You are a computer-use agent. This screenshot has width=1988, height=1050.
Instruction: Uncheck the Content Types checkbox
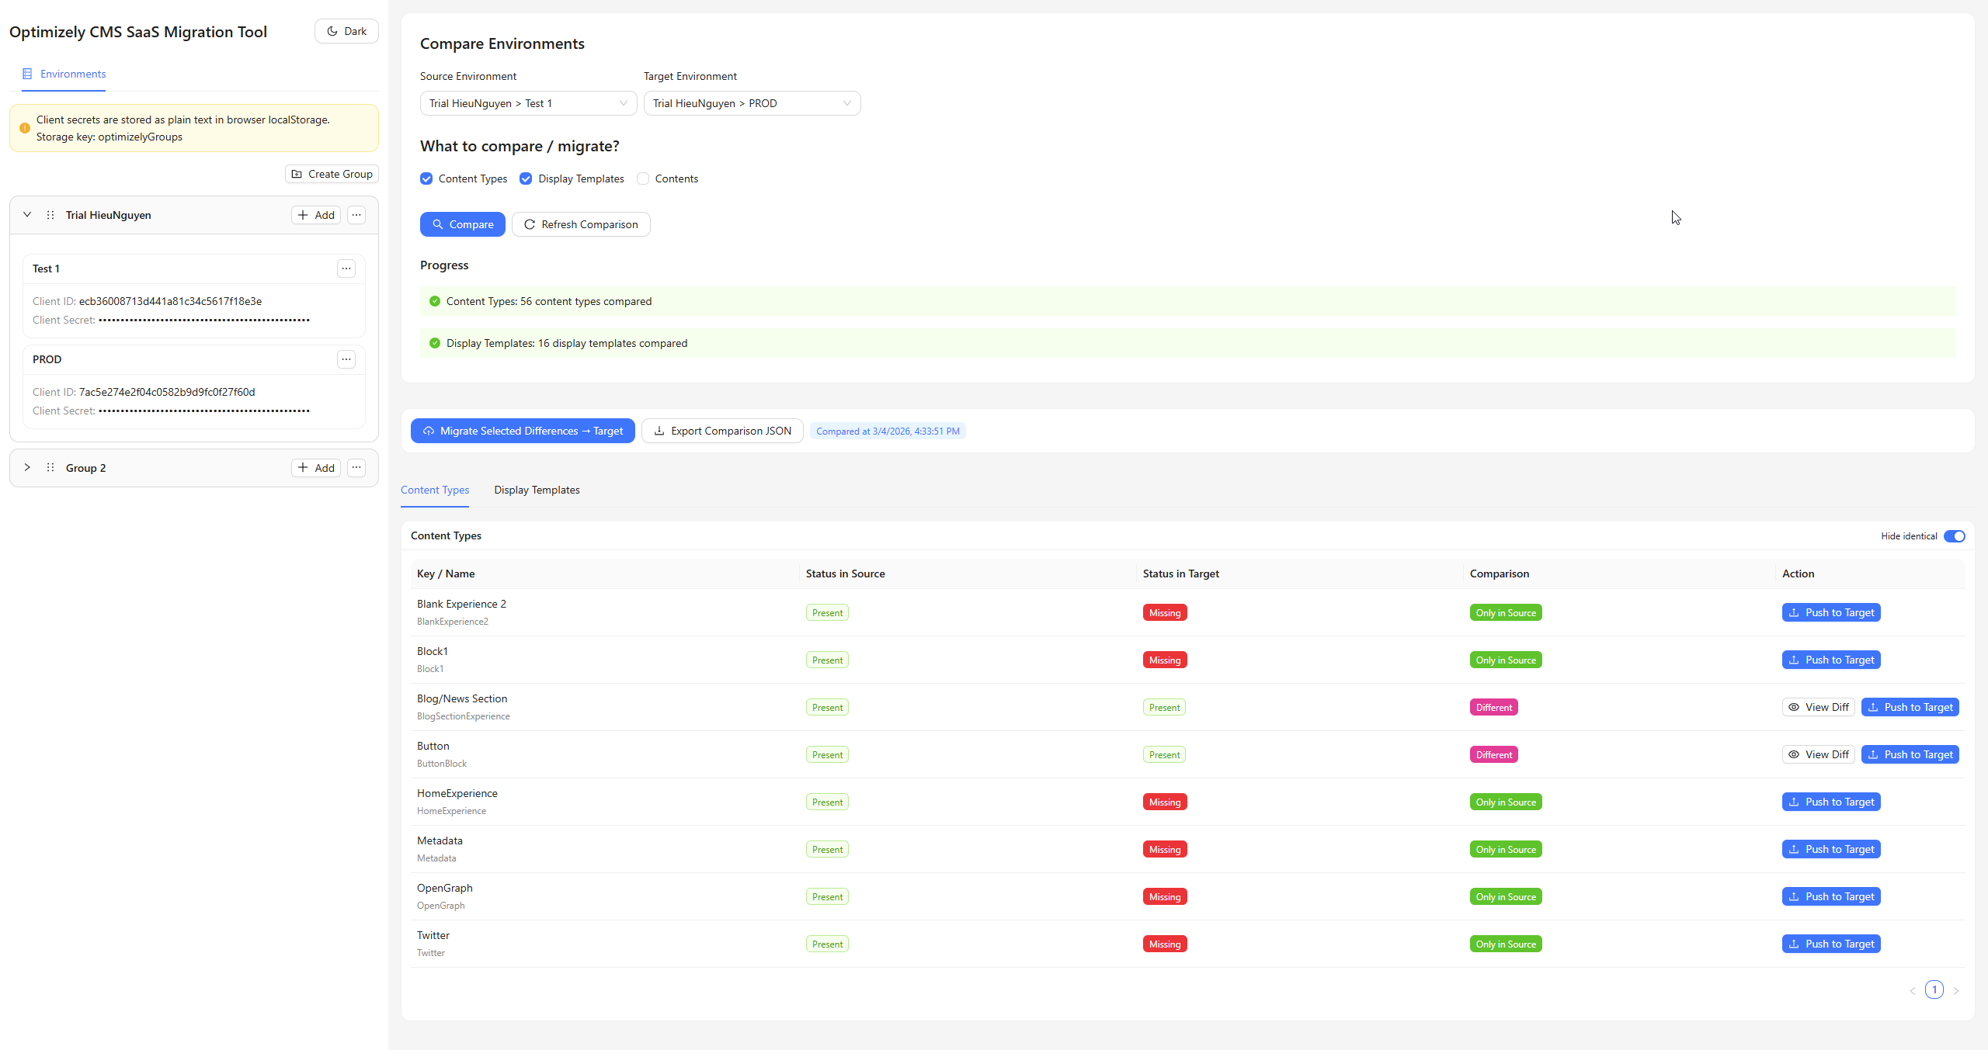click(x=426, y=178)
